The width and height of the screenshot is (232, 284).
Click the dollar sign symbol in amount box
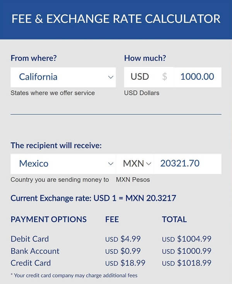coord(165,77)
